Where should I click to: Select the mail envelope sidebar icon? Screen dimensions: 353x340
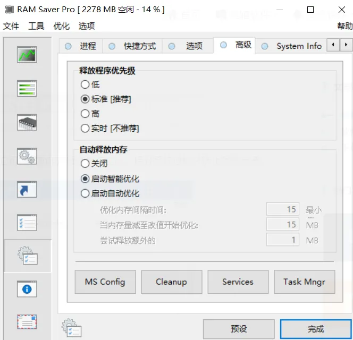[x=27, y=322]
